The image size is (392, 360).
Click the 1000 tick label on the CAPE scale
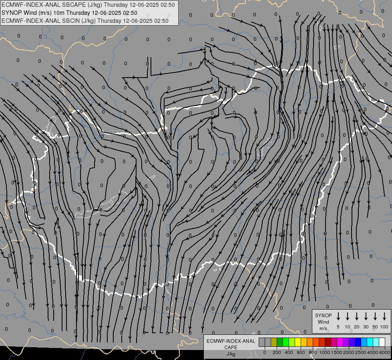(324, 352)
